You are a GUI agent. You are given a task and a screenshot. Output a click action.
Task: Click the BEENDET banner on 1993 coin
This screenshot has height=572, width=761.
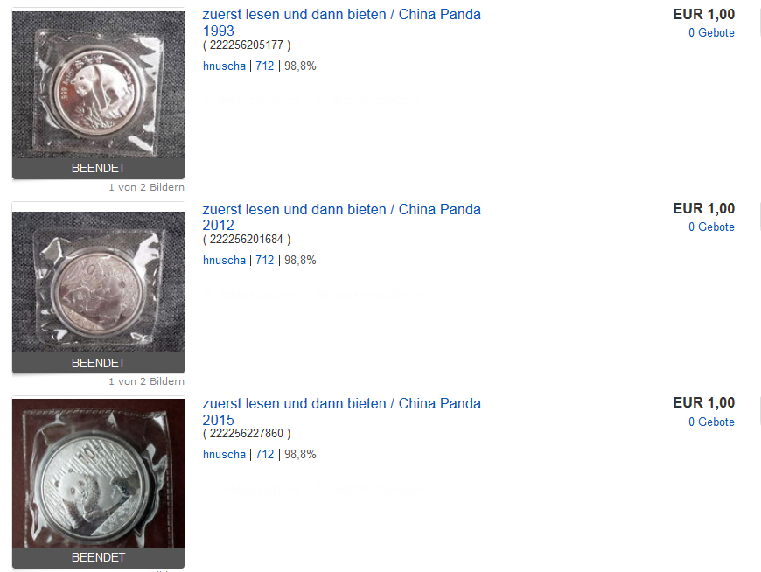(x=99, y=168)
